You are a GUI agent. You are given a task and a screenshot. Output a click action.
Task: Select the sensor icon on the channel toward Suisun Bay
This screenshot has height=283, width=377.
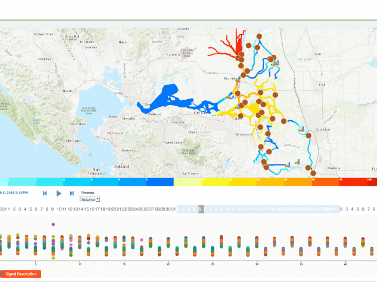pyautogui.click(x=228, y=97)
